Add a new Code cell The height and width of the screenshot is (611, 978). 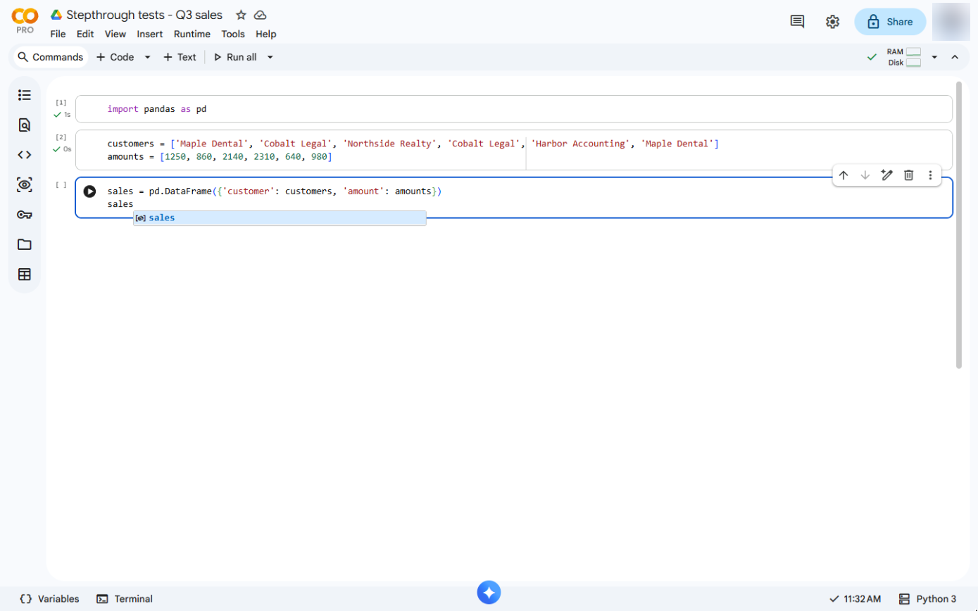pos(115,57)
